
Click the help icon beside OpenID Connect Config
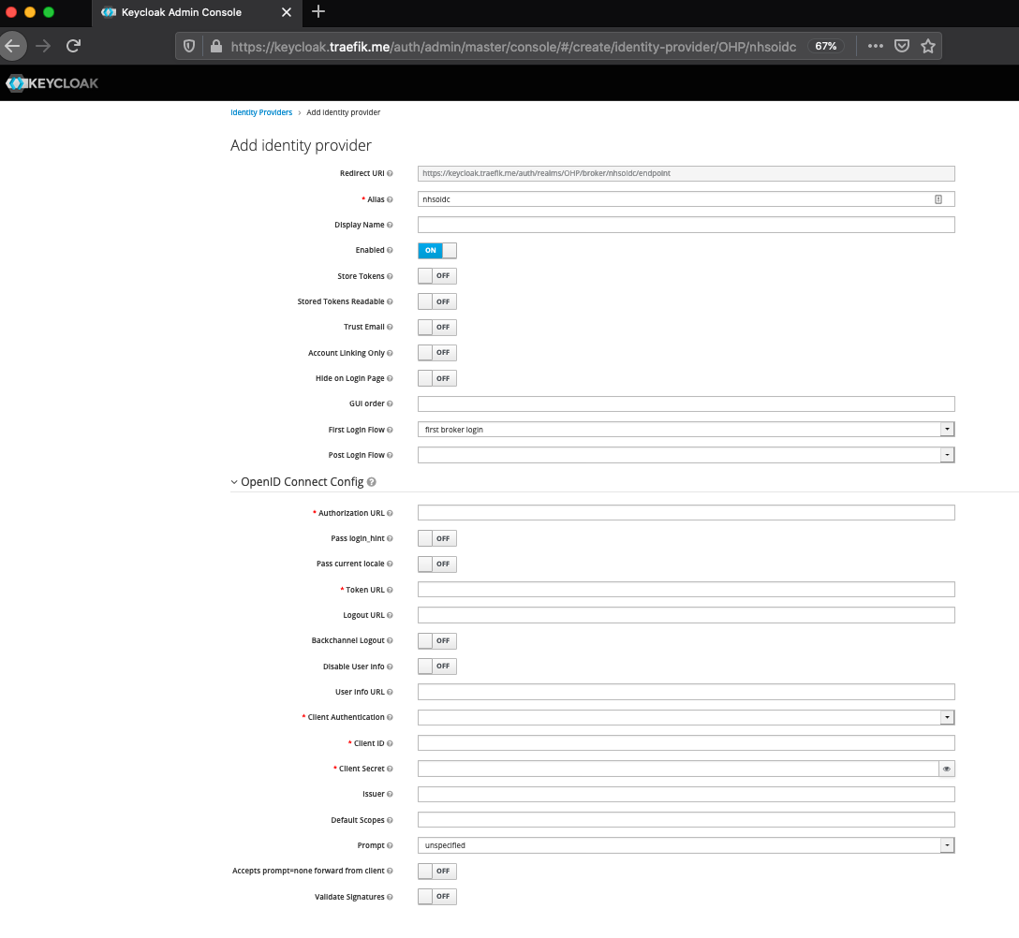tap(370, 481)
